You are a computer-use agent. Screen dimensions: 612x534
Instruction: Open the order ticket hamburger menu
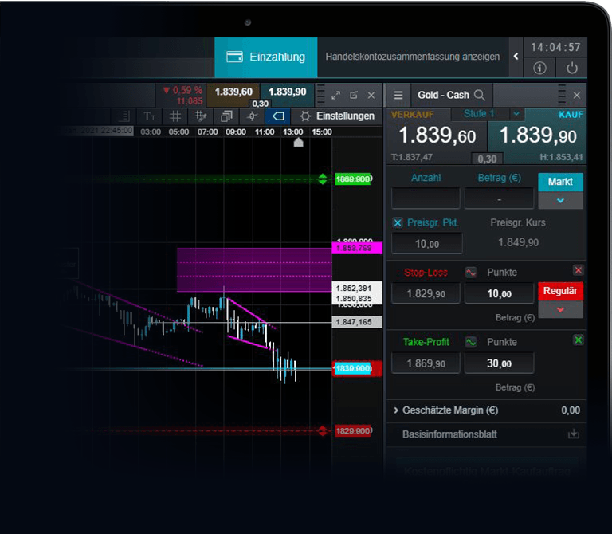click(x=398, y=95)
